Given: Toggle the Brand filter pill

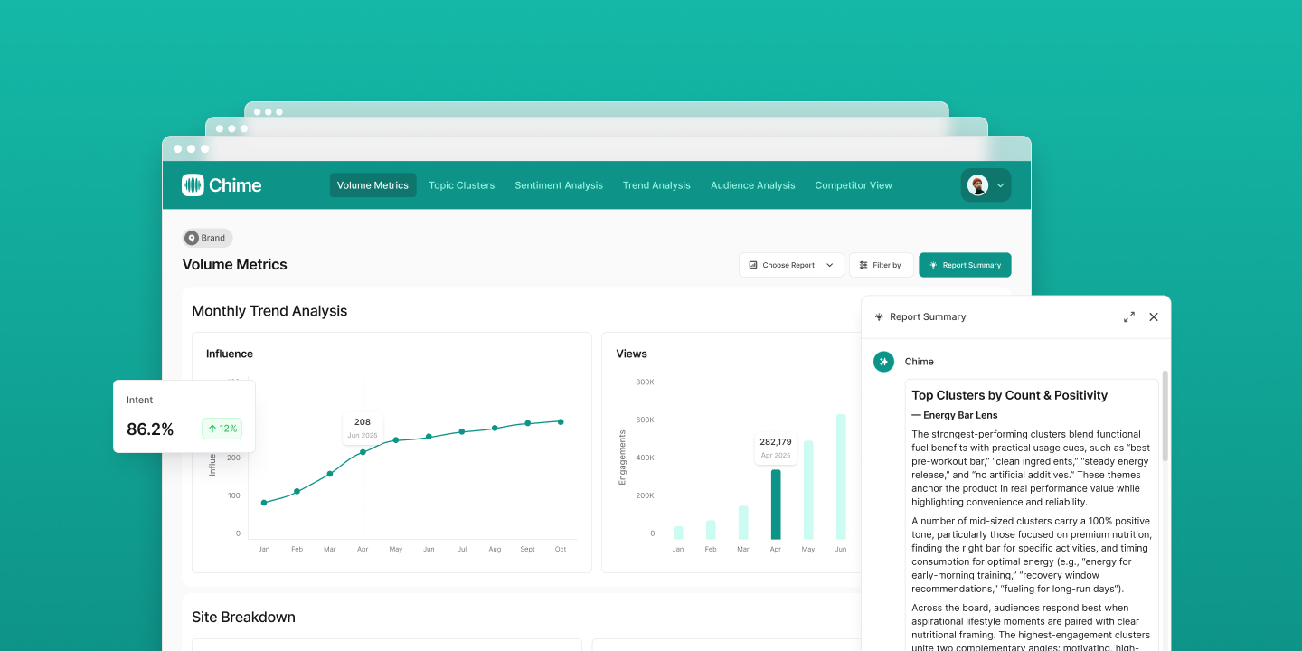Looking at the screenshot, I should tap(207, 238).
